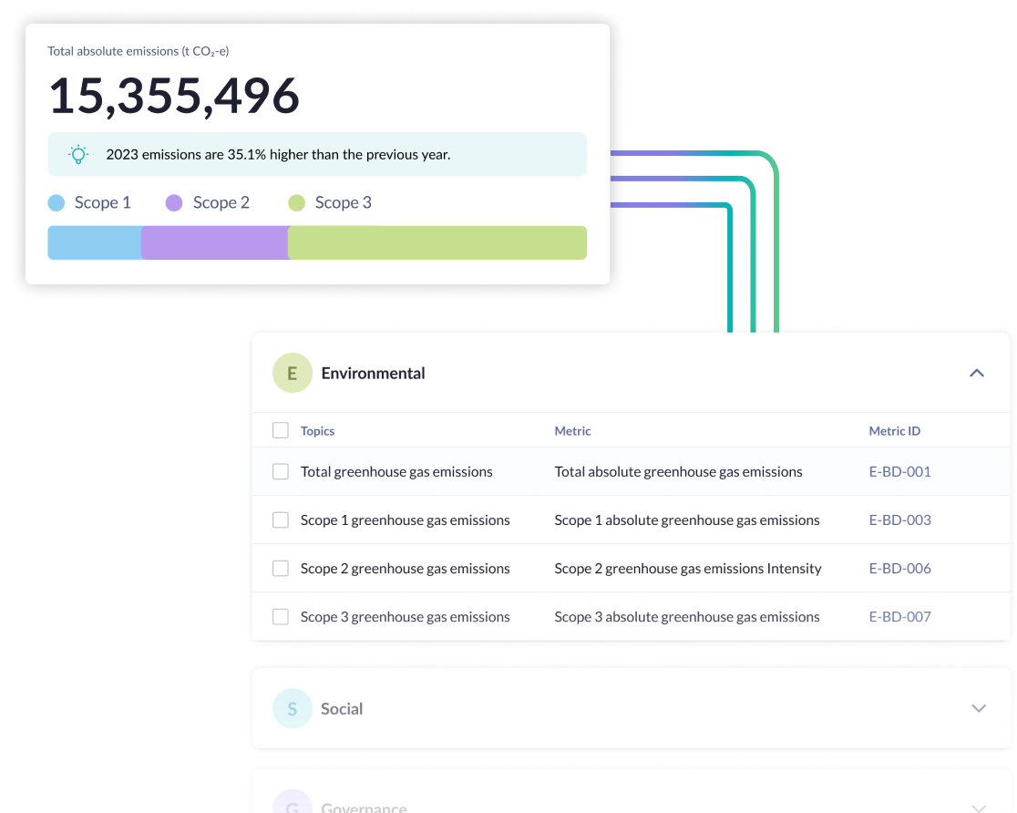Click the 'Scope 3 greenhouse gas emissions' topic
1017x813 pixels.
405,616
